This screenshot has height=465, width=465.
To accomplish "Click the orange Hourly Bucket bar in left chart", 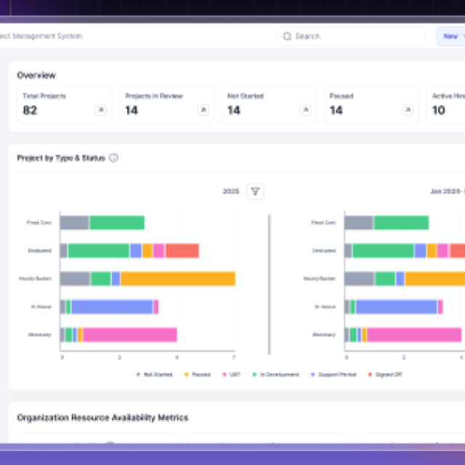I will [177, 278].
